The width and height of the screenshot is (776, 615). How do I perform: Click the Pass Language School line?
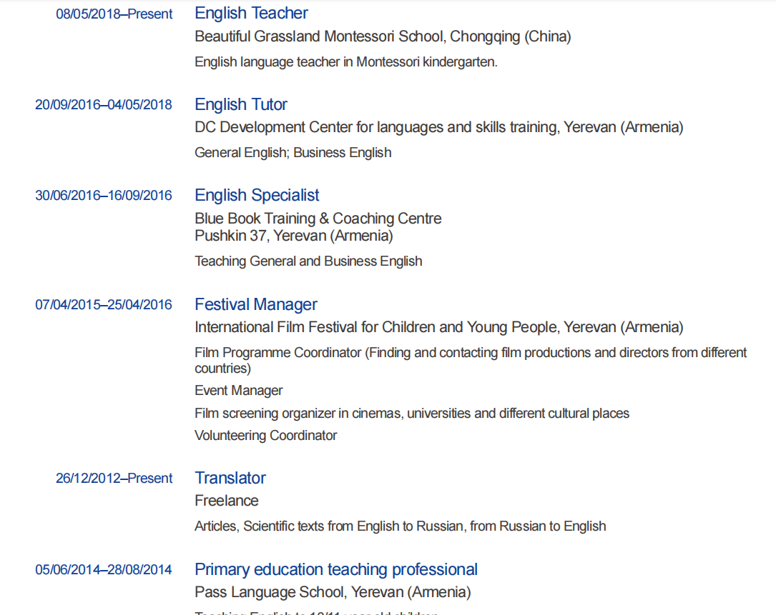pos(333,592)
